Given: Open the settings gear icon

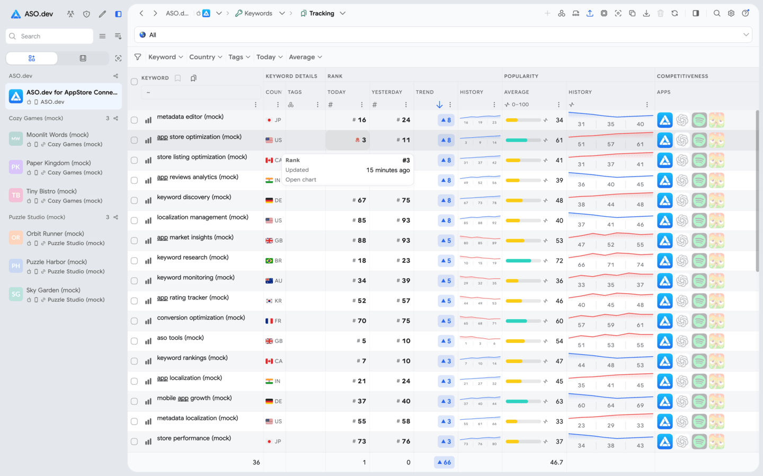Looking at the screenshot, I should (731, 13).
